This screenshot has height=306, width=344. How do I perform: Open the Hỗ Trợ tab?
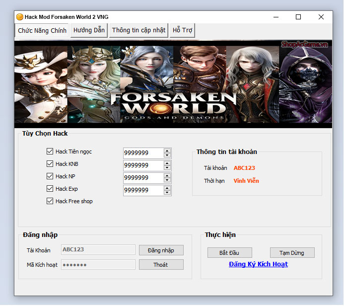point(182,30)
